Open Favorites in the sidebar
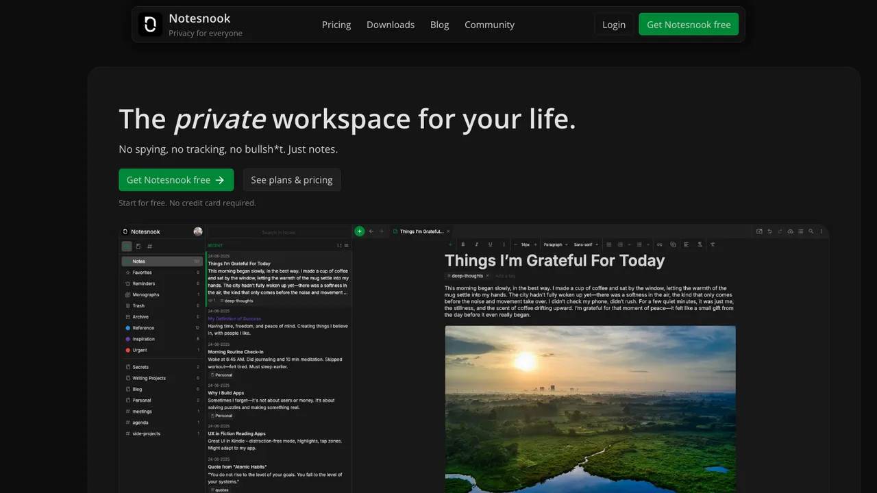 (162, 273)
